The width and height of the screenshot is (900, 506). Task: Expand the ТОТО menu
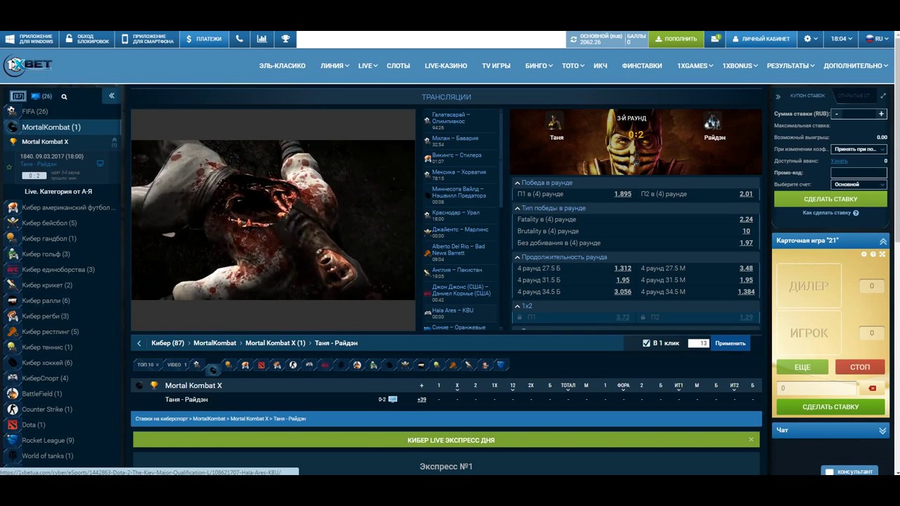click(x=573, y=65)
